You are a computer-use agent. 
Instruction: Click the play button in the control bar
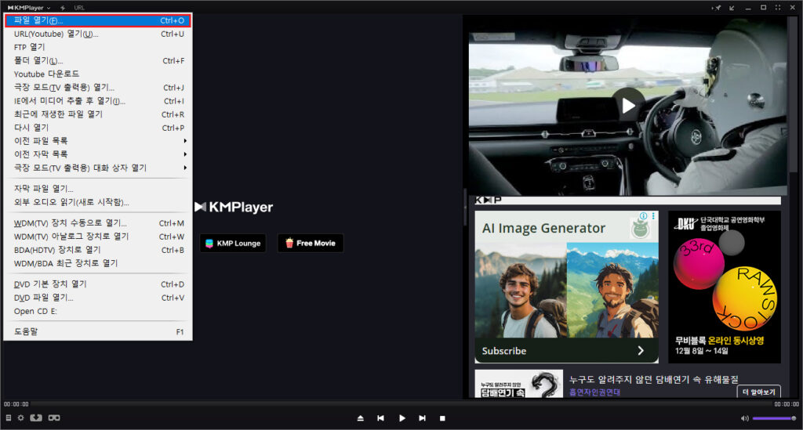point(401,418)
